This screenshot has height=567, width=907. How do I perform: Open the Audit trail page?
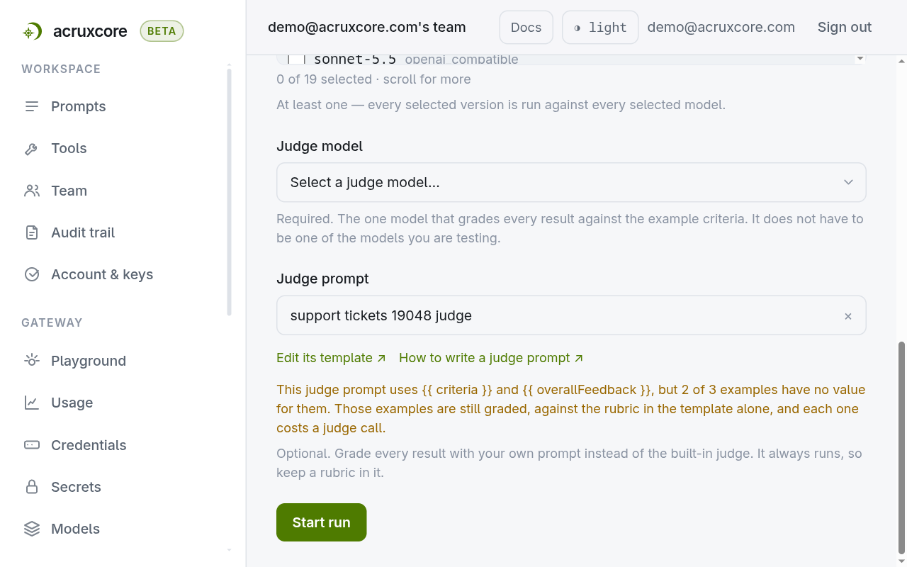(x=83, y=232)
